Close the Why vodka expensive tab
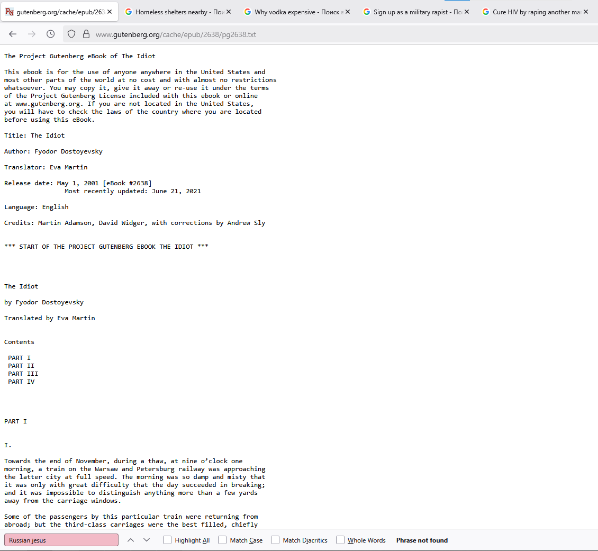Screen dimensions: 598x551 tap(348, 12)
